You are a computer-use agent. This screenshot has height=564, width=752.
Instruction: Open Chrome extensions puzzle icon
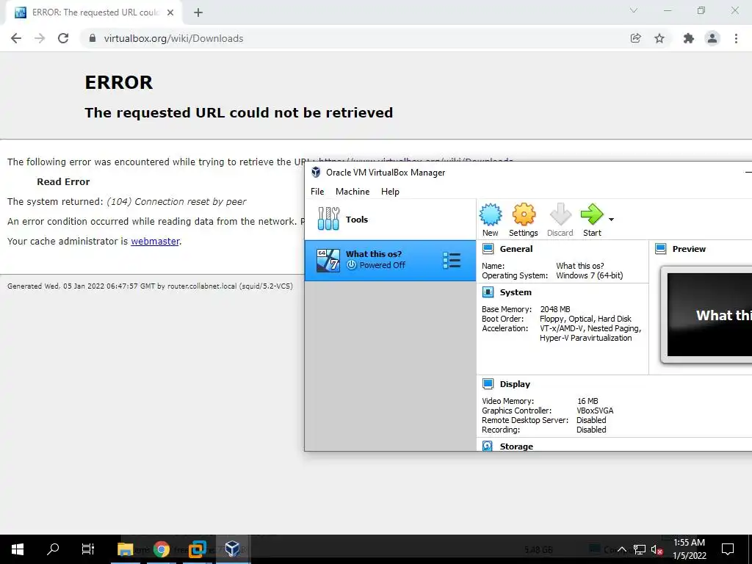tap(689, 38)
